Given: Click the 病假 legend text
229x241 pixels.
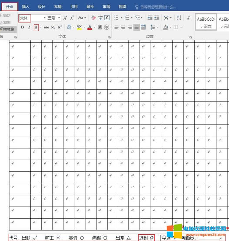Looking at the screenshot, I should tap(96, 238).
